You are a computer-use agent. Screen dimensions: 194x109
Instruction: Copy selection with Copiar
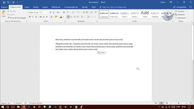click(11, 15)
